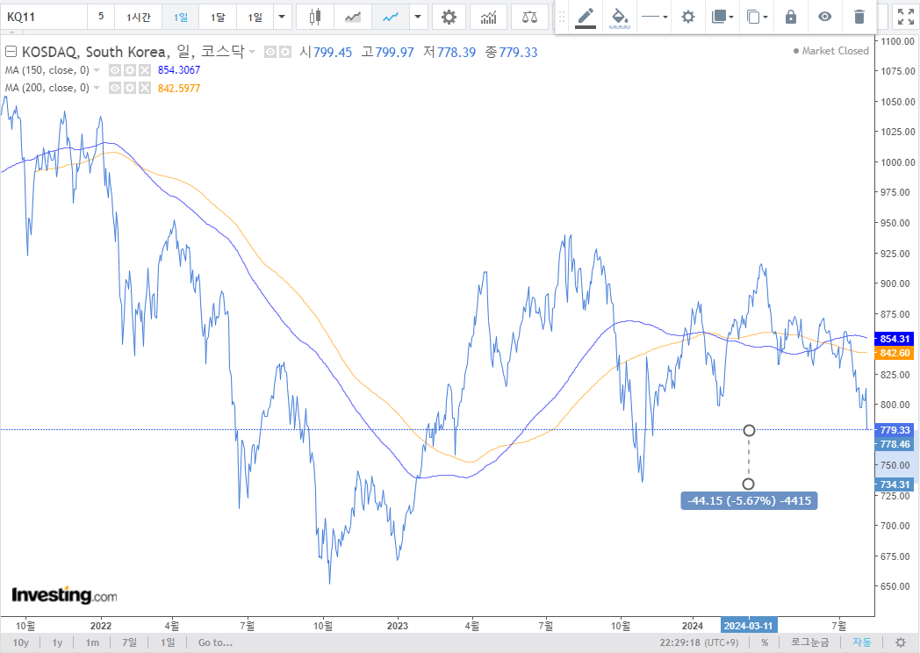Open the indicators chart-bars icon
The height and width of the screenshot is (653, 920).
(x=488, y=17)
